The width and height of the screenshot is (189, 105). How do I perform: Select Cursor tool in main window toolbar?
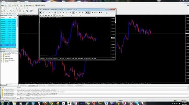pos(2,8)
